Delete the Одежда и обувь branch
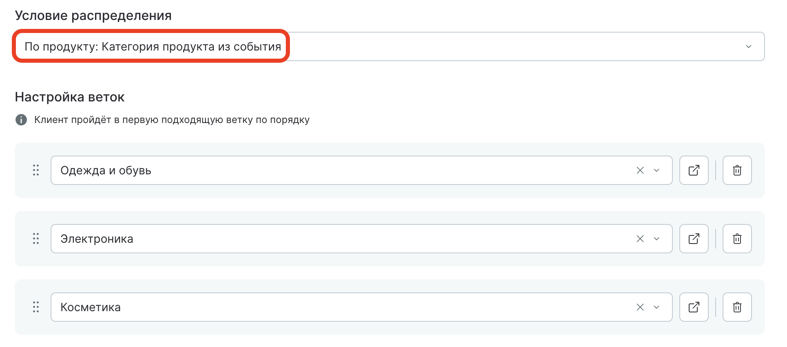 pyautogui.click(x=737, y=170)
